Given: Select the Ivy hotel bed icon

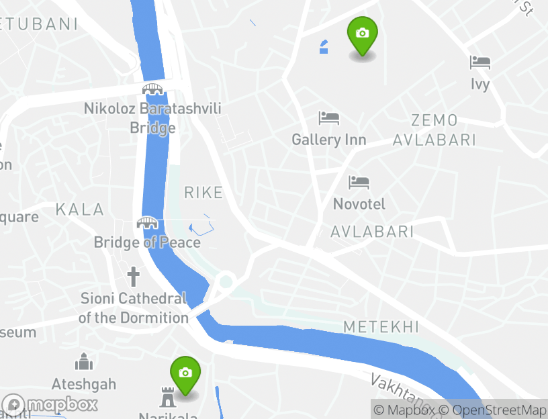Looking at the screenshot, I should point(480,62).
